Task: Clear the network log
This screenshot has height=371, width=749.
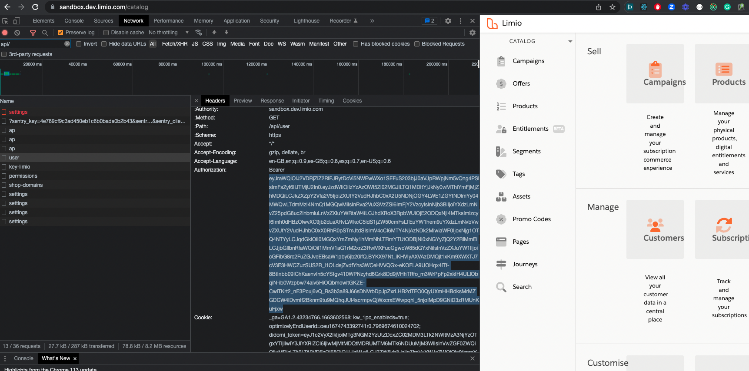Action: pyautogui.click(x=17, y=33)
